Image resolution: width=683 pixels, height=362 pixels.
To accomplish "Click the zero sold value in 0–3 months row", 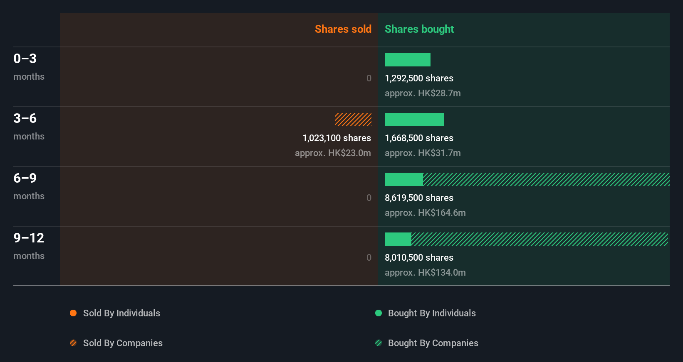I will coord(369,78).
